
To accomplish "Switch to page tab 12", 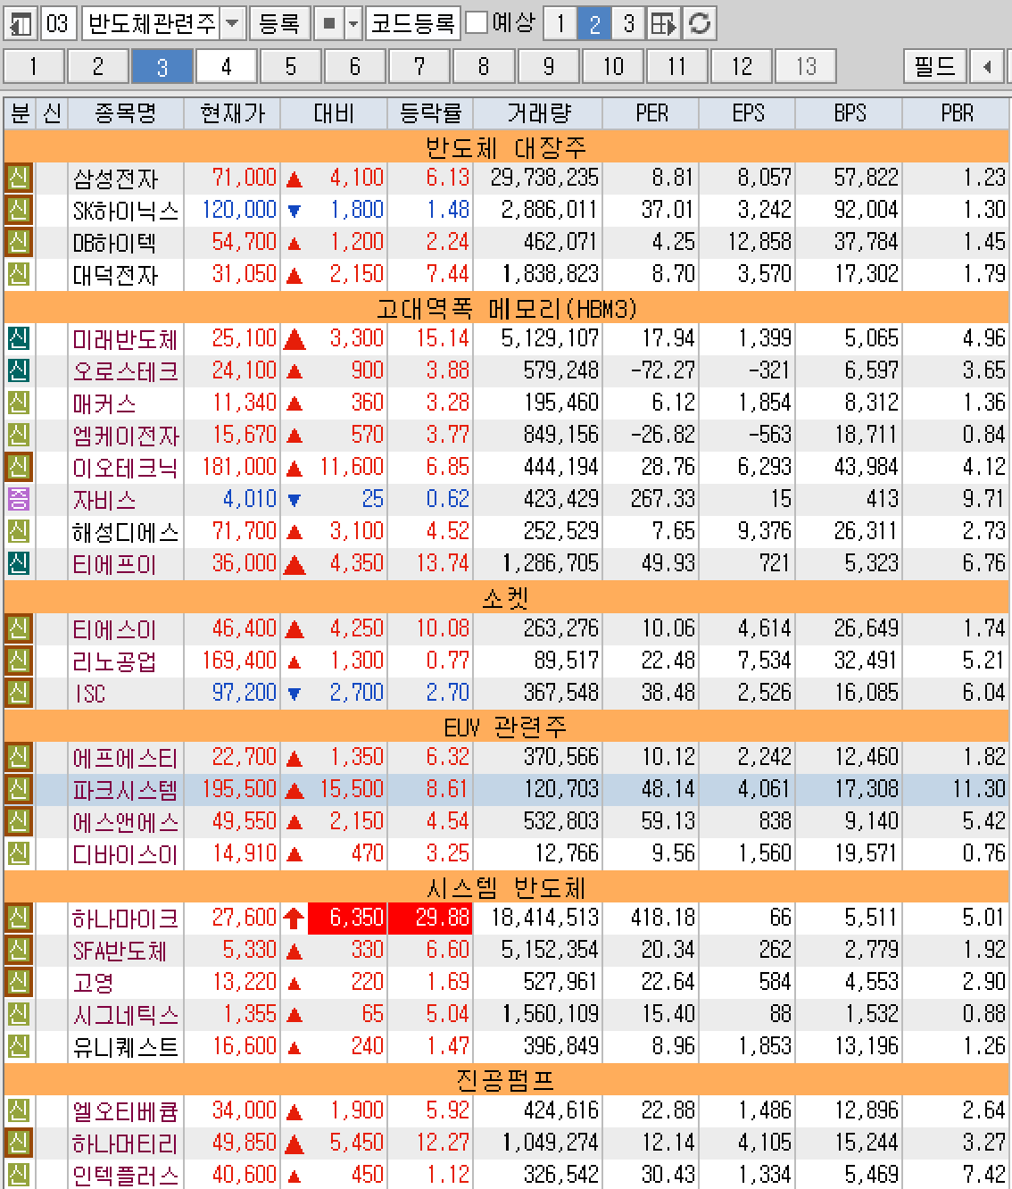I will tap(742, 66).
